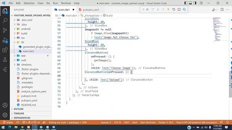
Task: Open the Help menu
Action: click(76, 3)
